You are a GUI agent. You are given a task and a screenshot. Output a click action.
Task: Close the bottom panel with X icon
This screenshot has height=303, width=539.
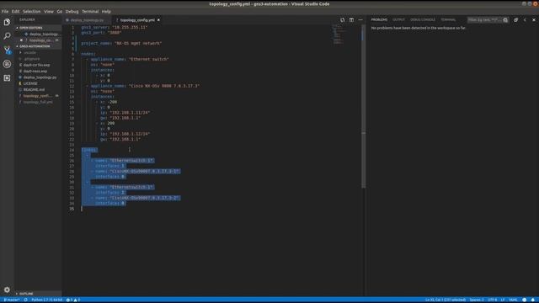534,20
